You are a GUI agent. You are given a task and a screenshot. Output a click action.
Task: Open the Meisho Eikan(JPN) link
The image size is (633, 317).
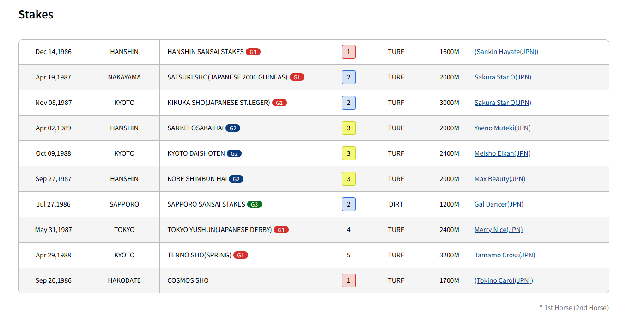pyautogui.click(x=502, y=153)
